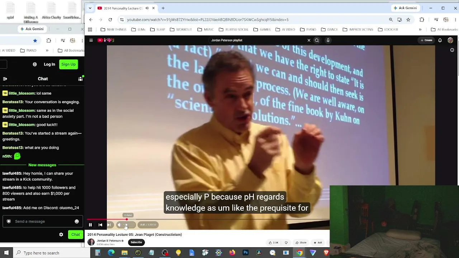Open the Chrome tab search dropdown

[x=90, y=8]
